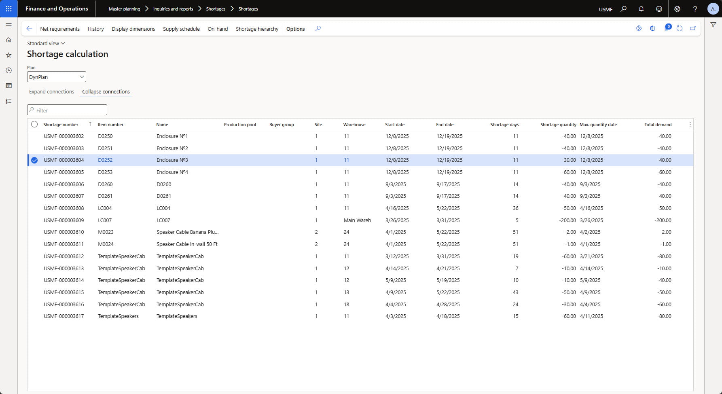Open the app launcher waffle icon
Screen dimensions: 722x394
8,8
